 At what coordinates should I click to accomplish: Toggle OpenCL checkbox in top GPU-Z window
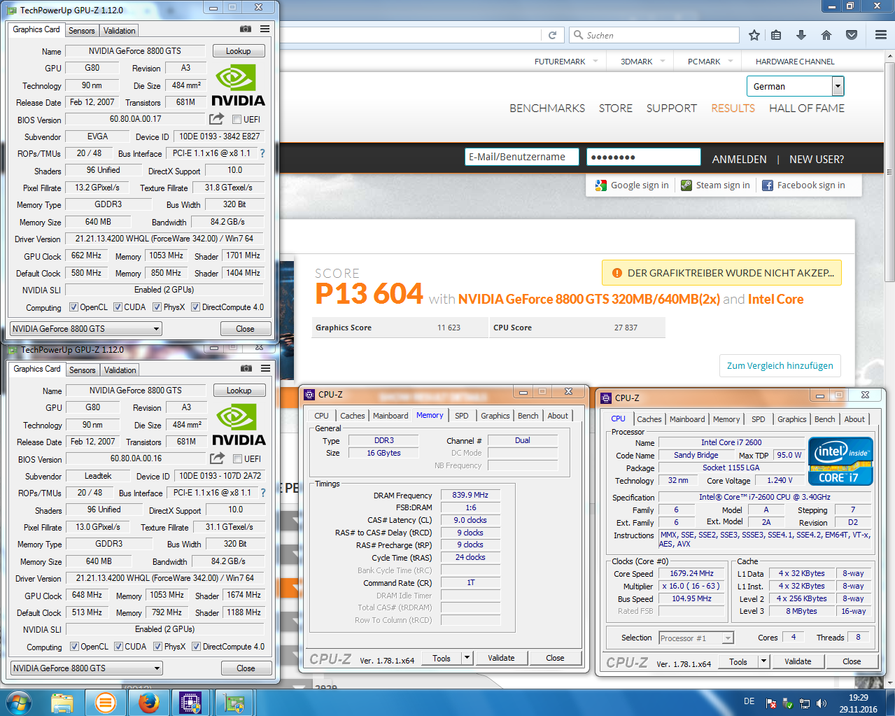point(73,307)
